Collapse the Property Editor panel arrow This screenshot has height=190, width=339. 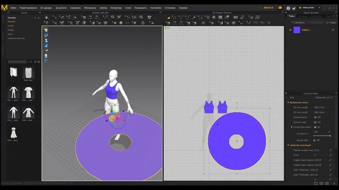click(286, 93)
